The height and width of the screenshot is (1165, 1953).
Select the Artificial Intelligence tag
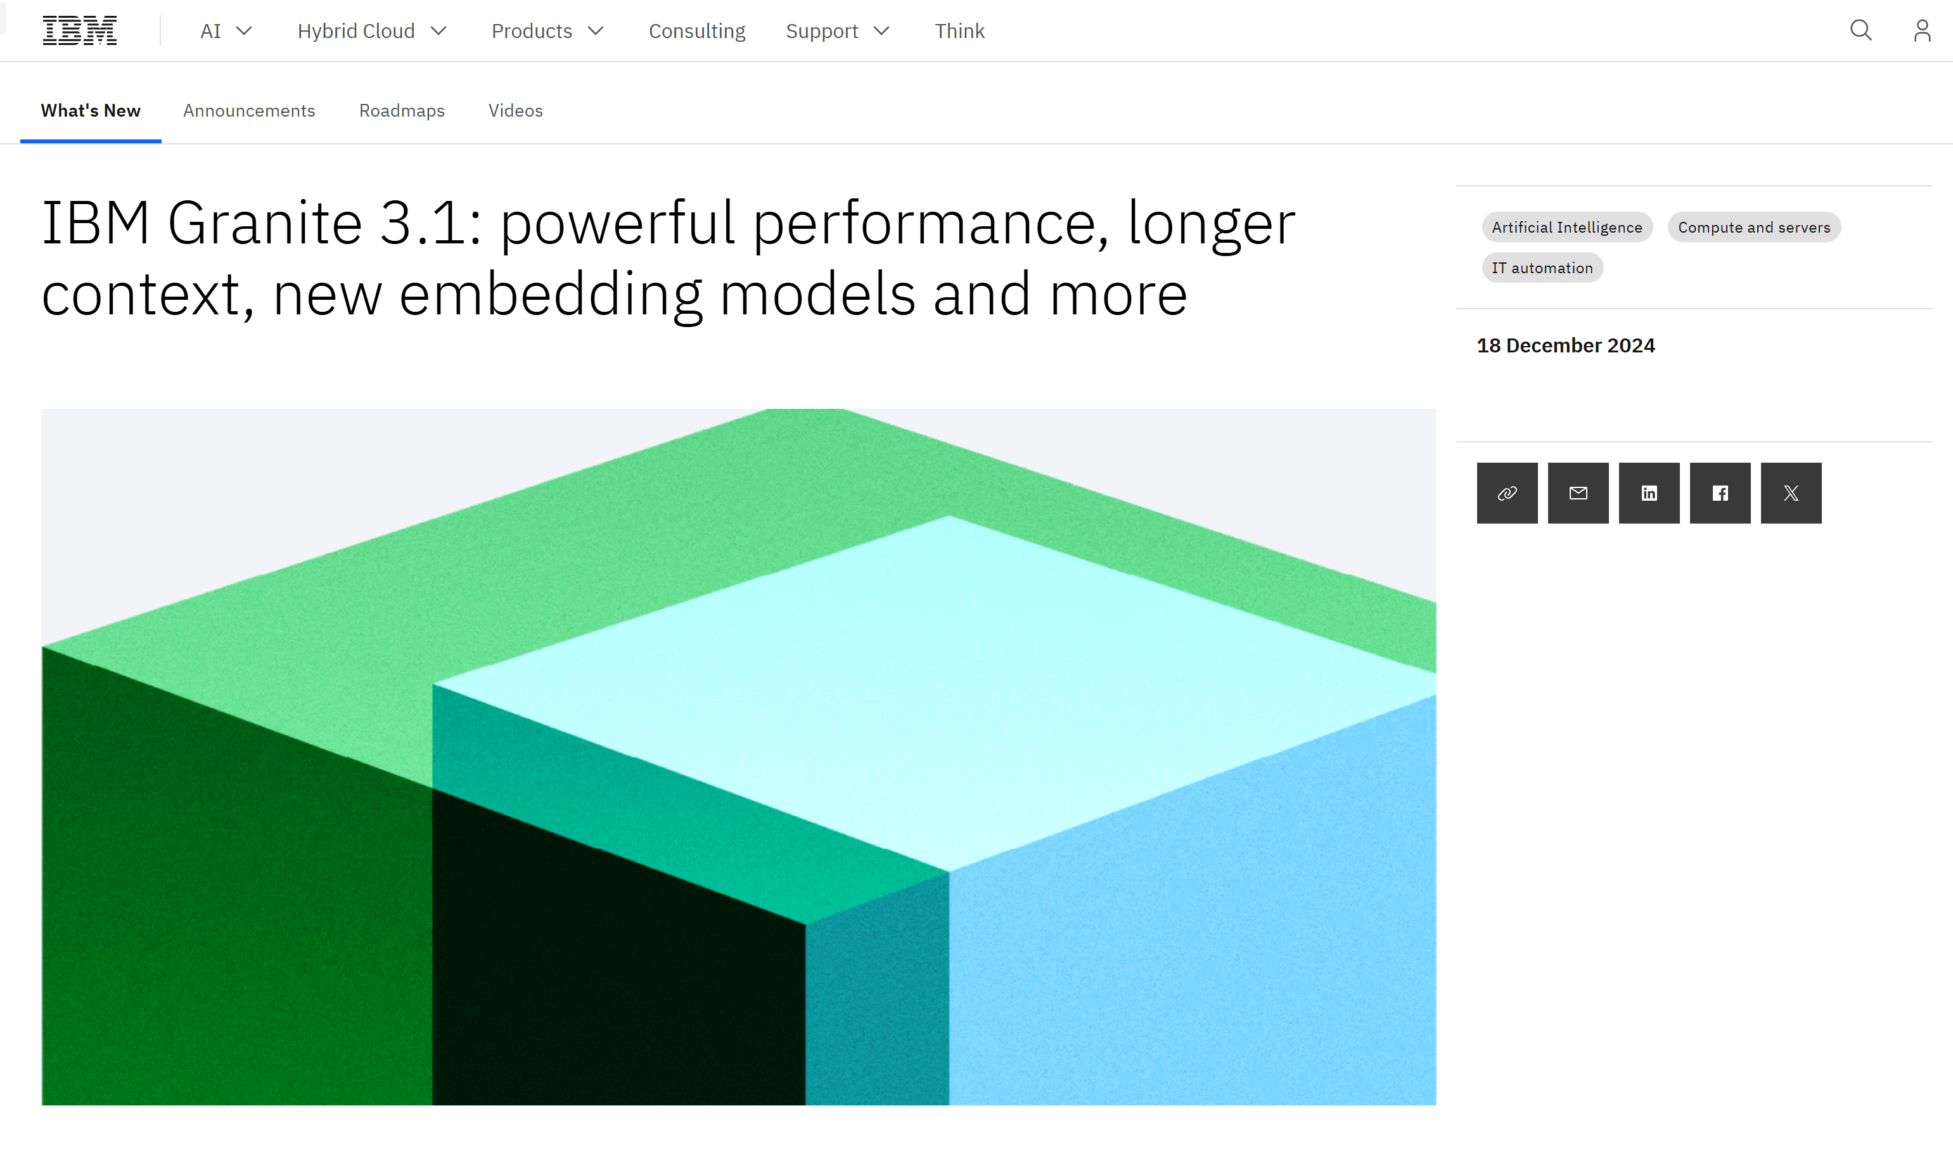point(1567,227)
